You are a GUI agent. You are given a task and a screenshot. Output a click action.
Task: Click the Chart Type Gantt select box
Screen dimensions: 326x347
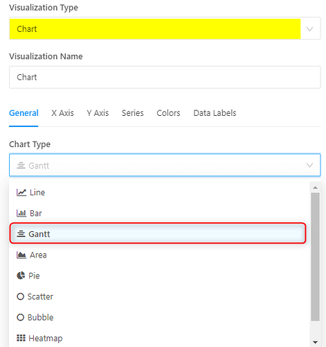pyautogui.click(x=165, y=165)
